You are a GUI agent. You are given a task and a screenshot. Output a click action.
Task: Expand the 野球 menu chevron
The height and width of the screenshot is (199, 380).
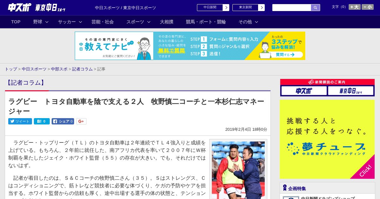coord(47,22)
